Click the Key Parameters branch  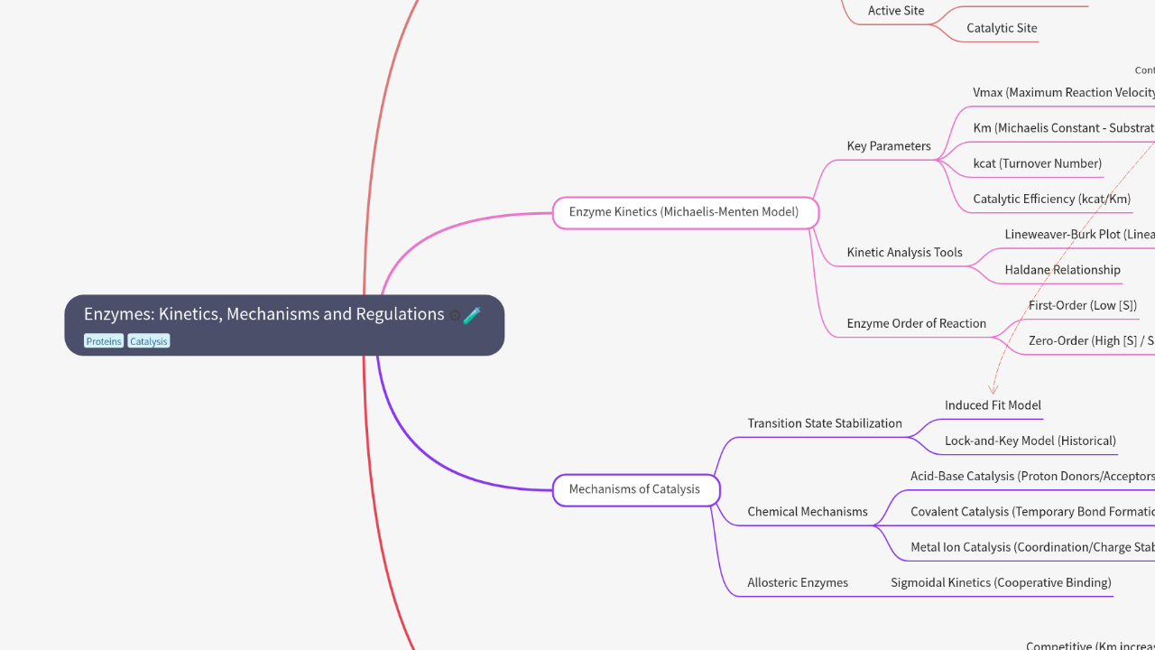pos(888,146)
